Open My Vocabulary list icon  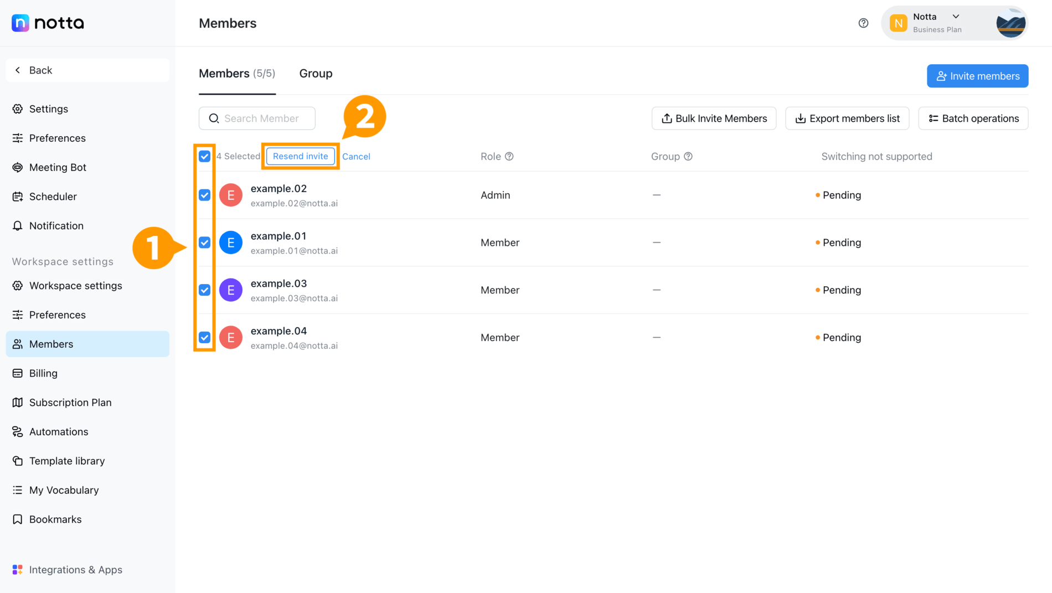coord(18,490)
